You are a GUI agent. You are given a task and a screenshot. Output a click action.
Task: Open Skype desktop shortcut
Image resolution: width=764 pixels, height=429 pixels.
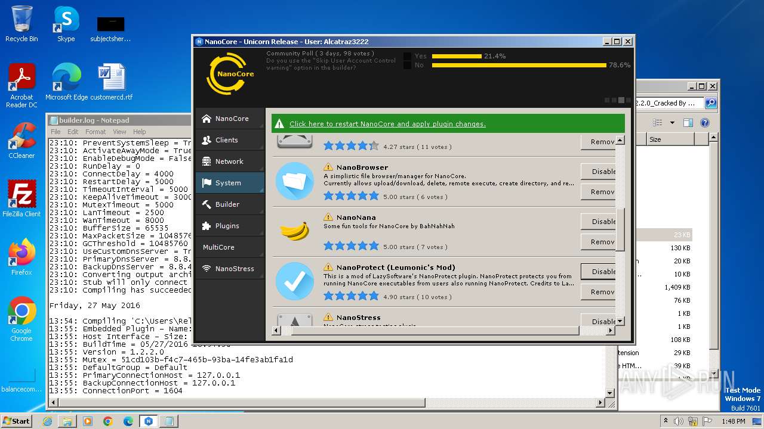(66, 24)
